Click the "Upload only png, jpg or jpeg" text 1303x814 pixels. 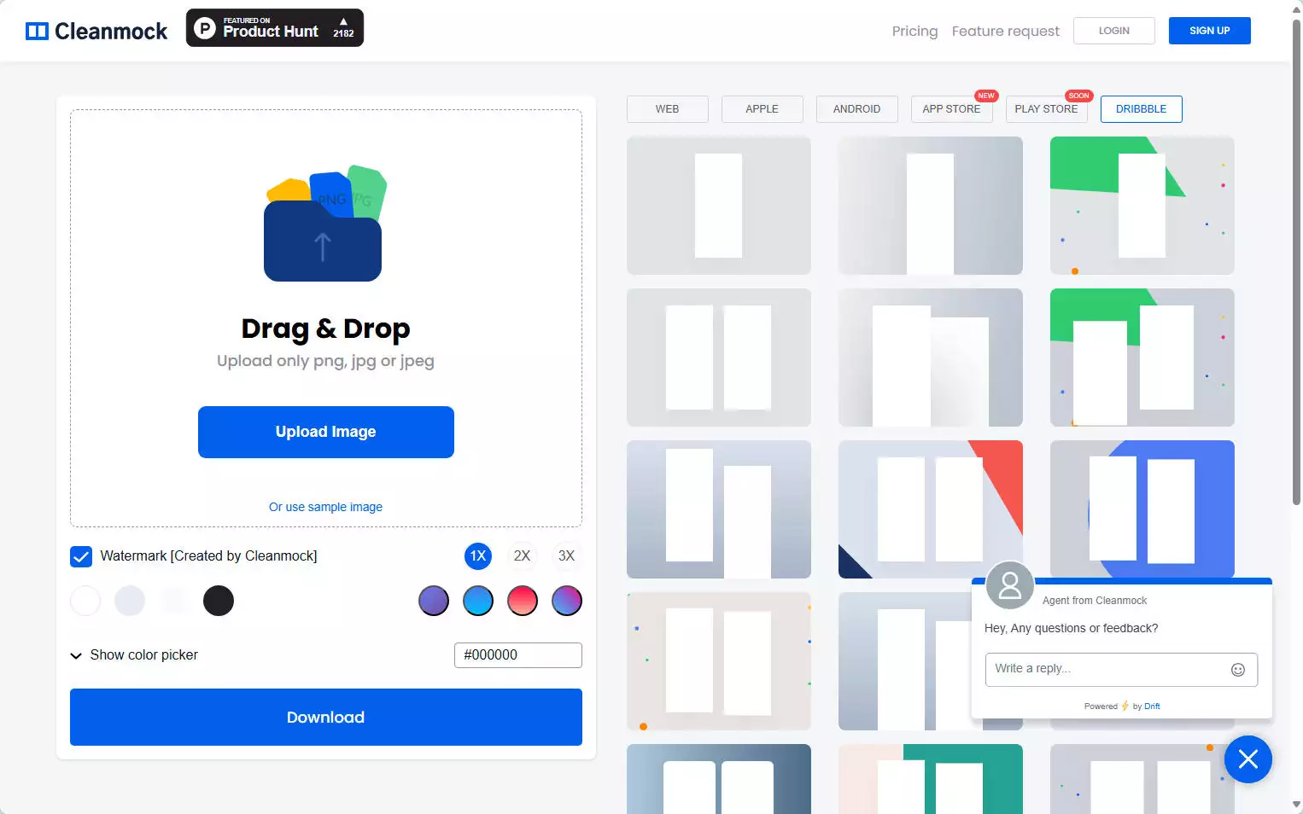(x=326, y=361)
